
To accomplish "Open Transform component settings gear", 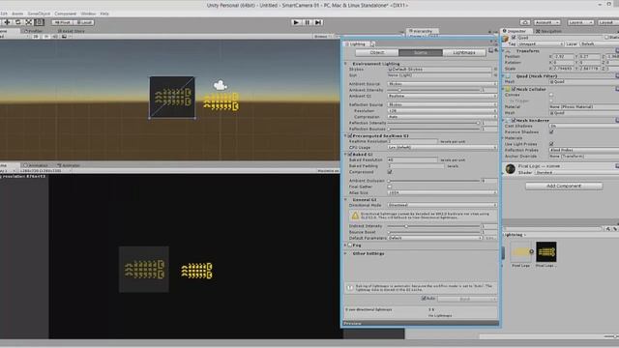I will tap(617, 51).
